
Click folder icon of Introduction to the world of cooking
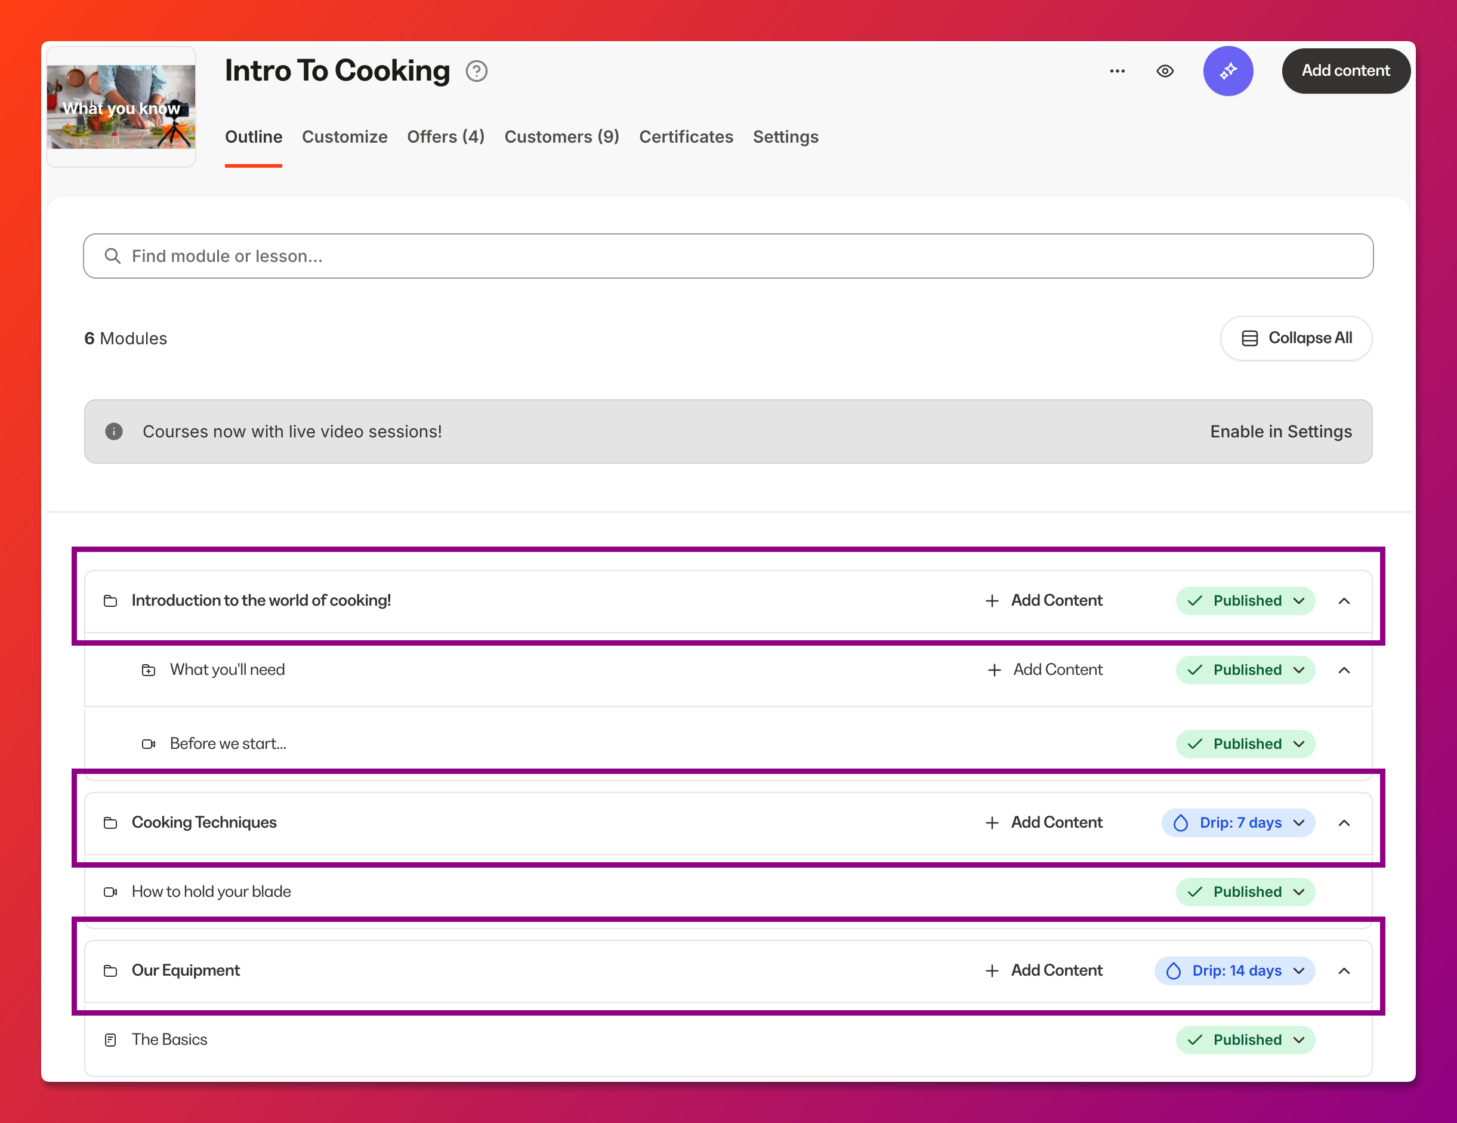tap(111, 600)
